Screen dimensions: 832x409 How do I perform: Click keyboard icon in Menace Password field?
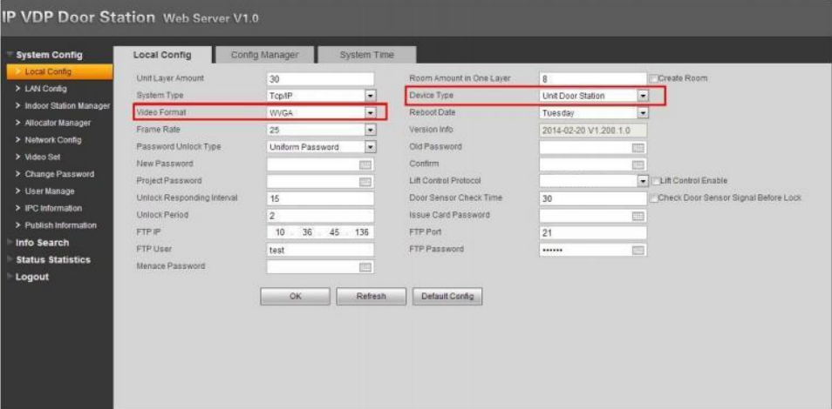click(x=365, y=266)
